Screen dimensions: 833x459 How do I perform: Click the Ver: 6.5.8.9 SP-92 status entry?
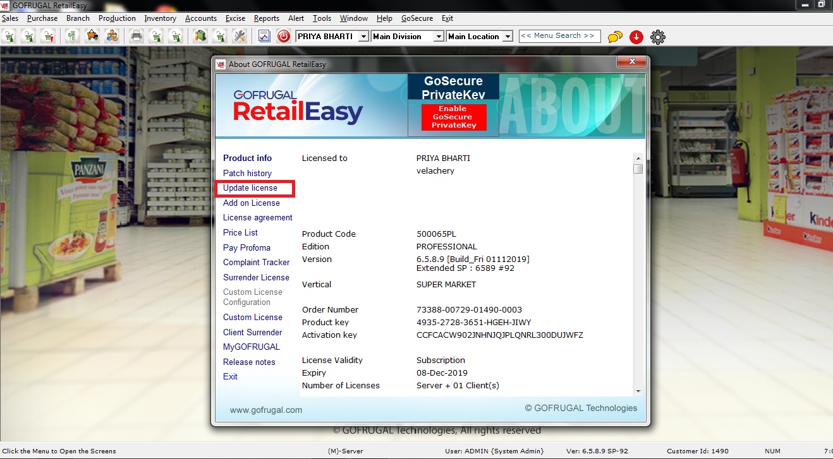[599, 451]
